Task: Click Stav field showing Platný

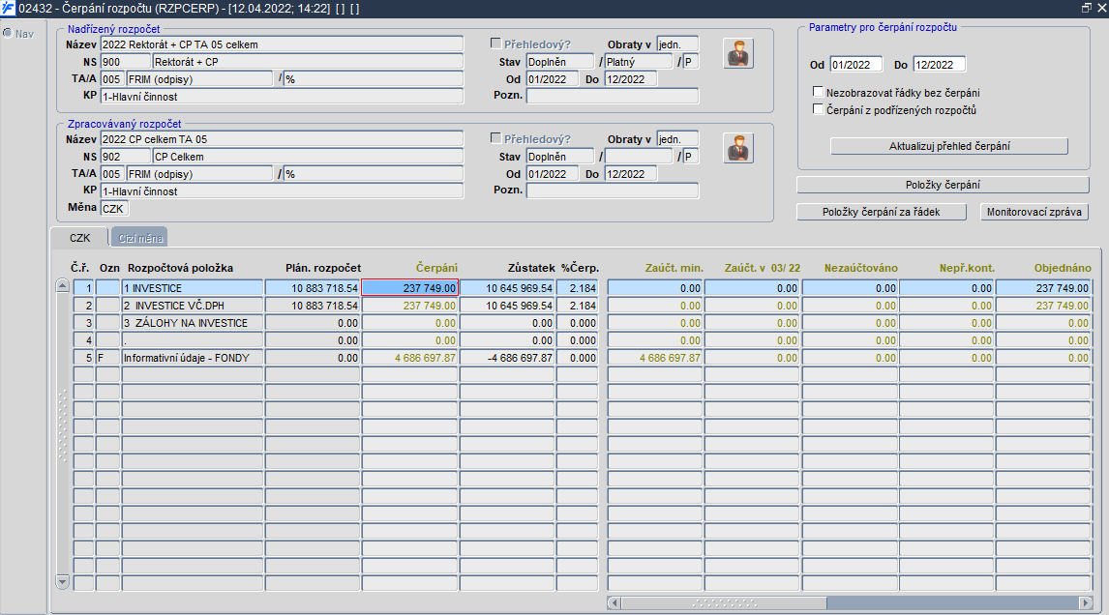Action: click(x=639, y=62)
